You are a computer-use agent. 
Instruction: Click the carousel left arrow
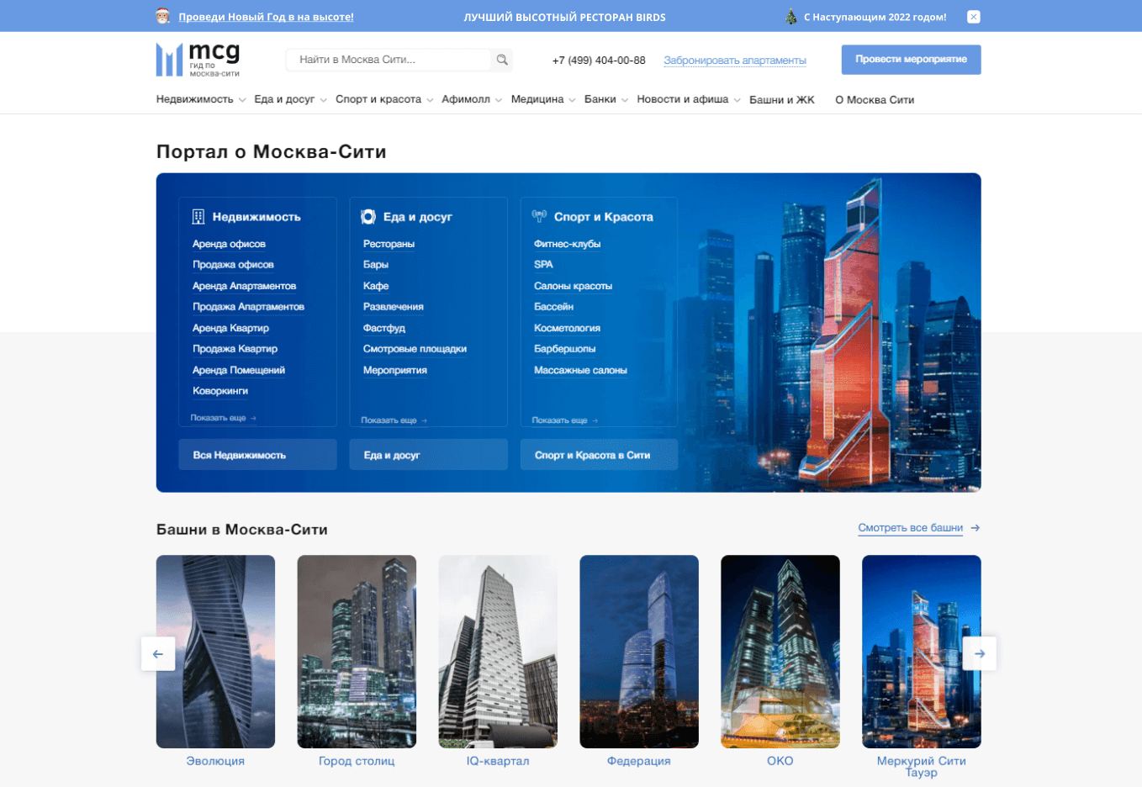click(x=158, y=653)
